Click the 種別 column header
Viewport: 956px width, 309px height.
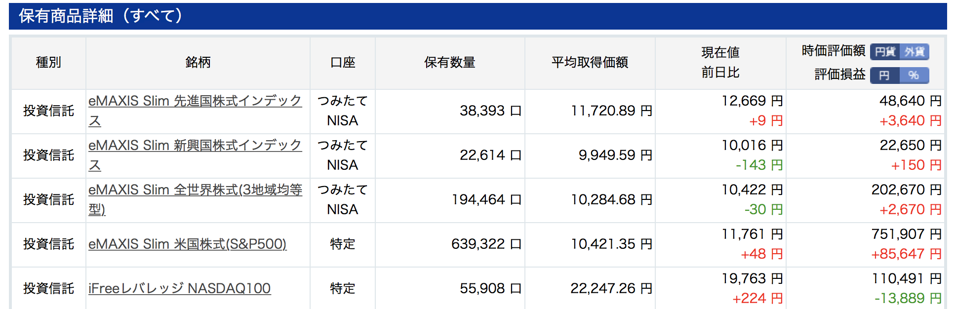(48, 63)
